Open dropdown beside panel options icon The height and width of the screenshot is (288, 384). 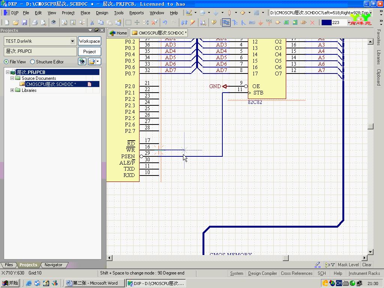[x=98, y=61]
